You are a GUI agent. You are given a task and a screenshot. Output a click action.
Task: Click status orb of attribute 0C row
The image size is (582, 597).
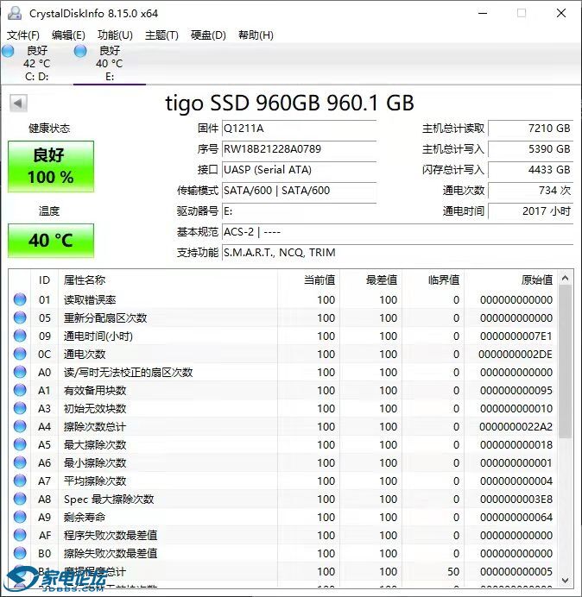[20, 354]
